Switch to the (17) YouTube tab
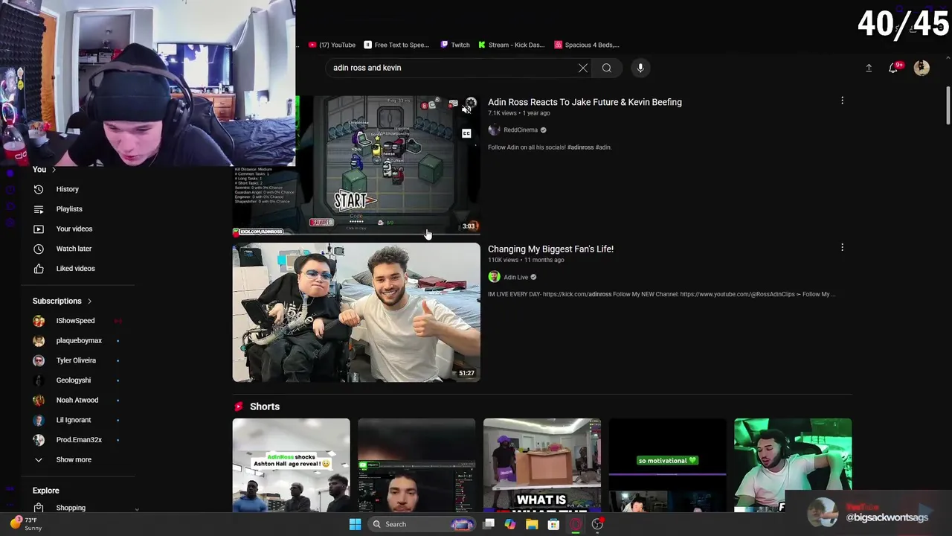The width and height of the screenshot is (952, 536). coord(332,45)
